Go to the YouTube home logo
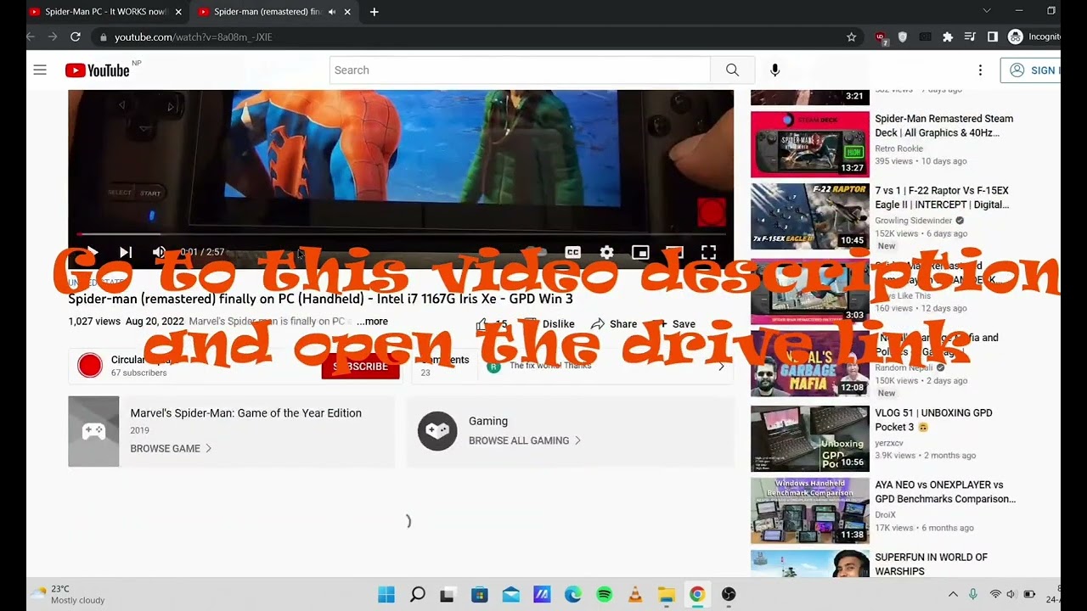Image resolution: width=1087 pixels, height=611 pixels. 97,70
